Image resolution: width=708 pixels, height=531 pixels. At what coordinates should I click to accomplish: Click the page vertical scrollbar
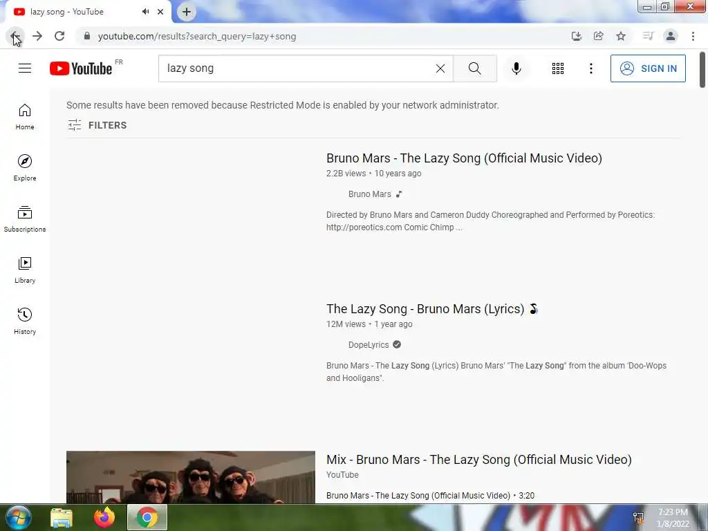click(x=702, y=70)
